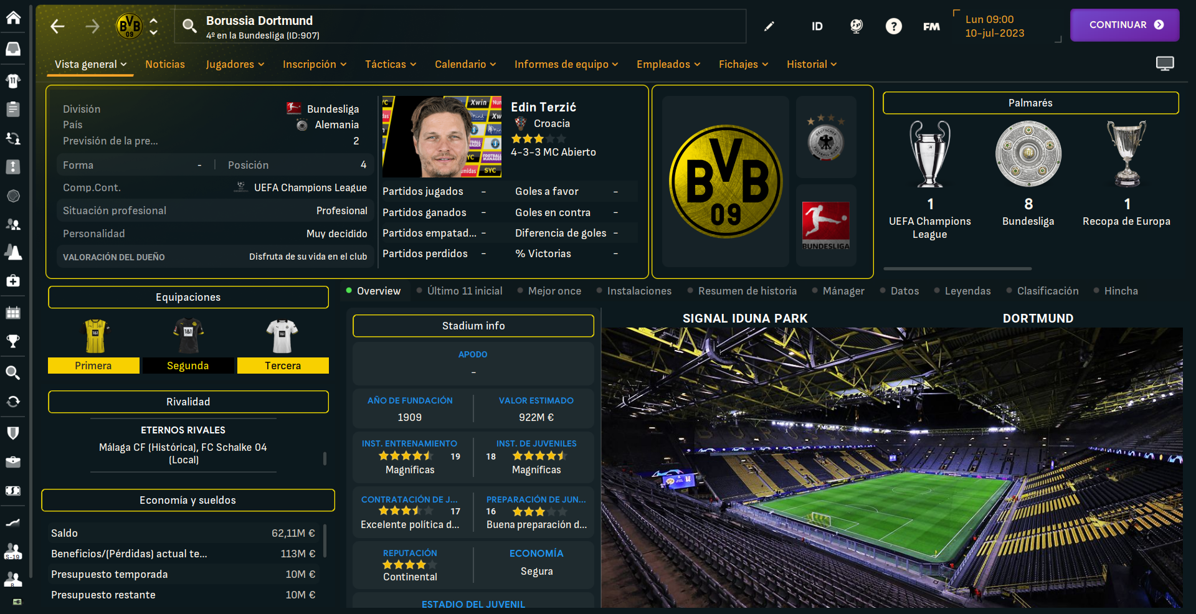Click the FM menu icon
Image resolution: width=1196 pixels, height=614 pixels.
(931, 26)
